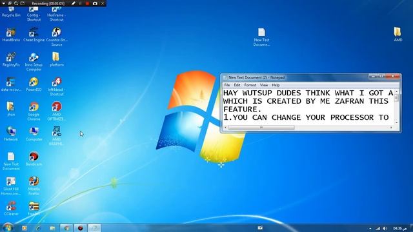413x232 pixels.
Task: Select the Google Chrome desktop icon
Action: (x=34, y=111)
